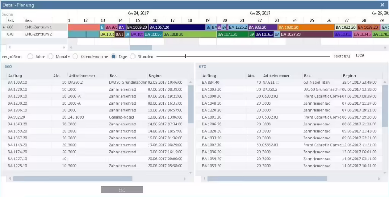Select the Monate zoom radio button

click(x=51, y=56)
